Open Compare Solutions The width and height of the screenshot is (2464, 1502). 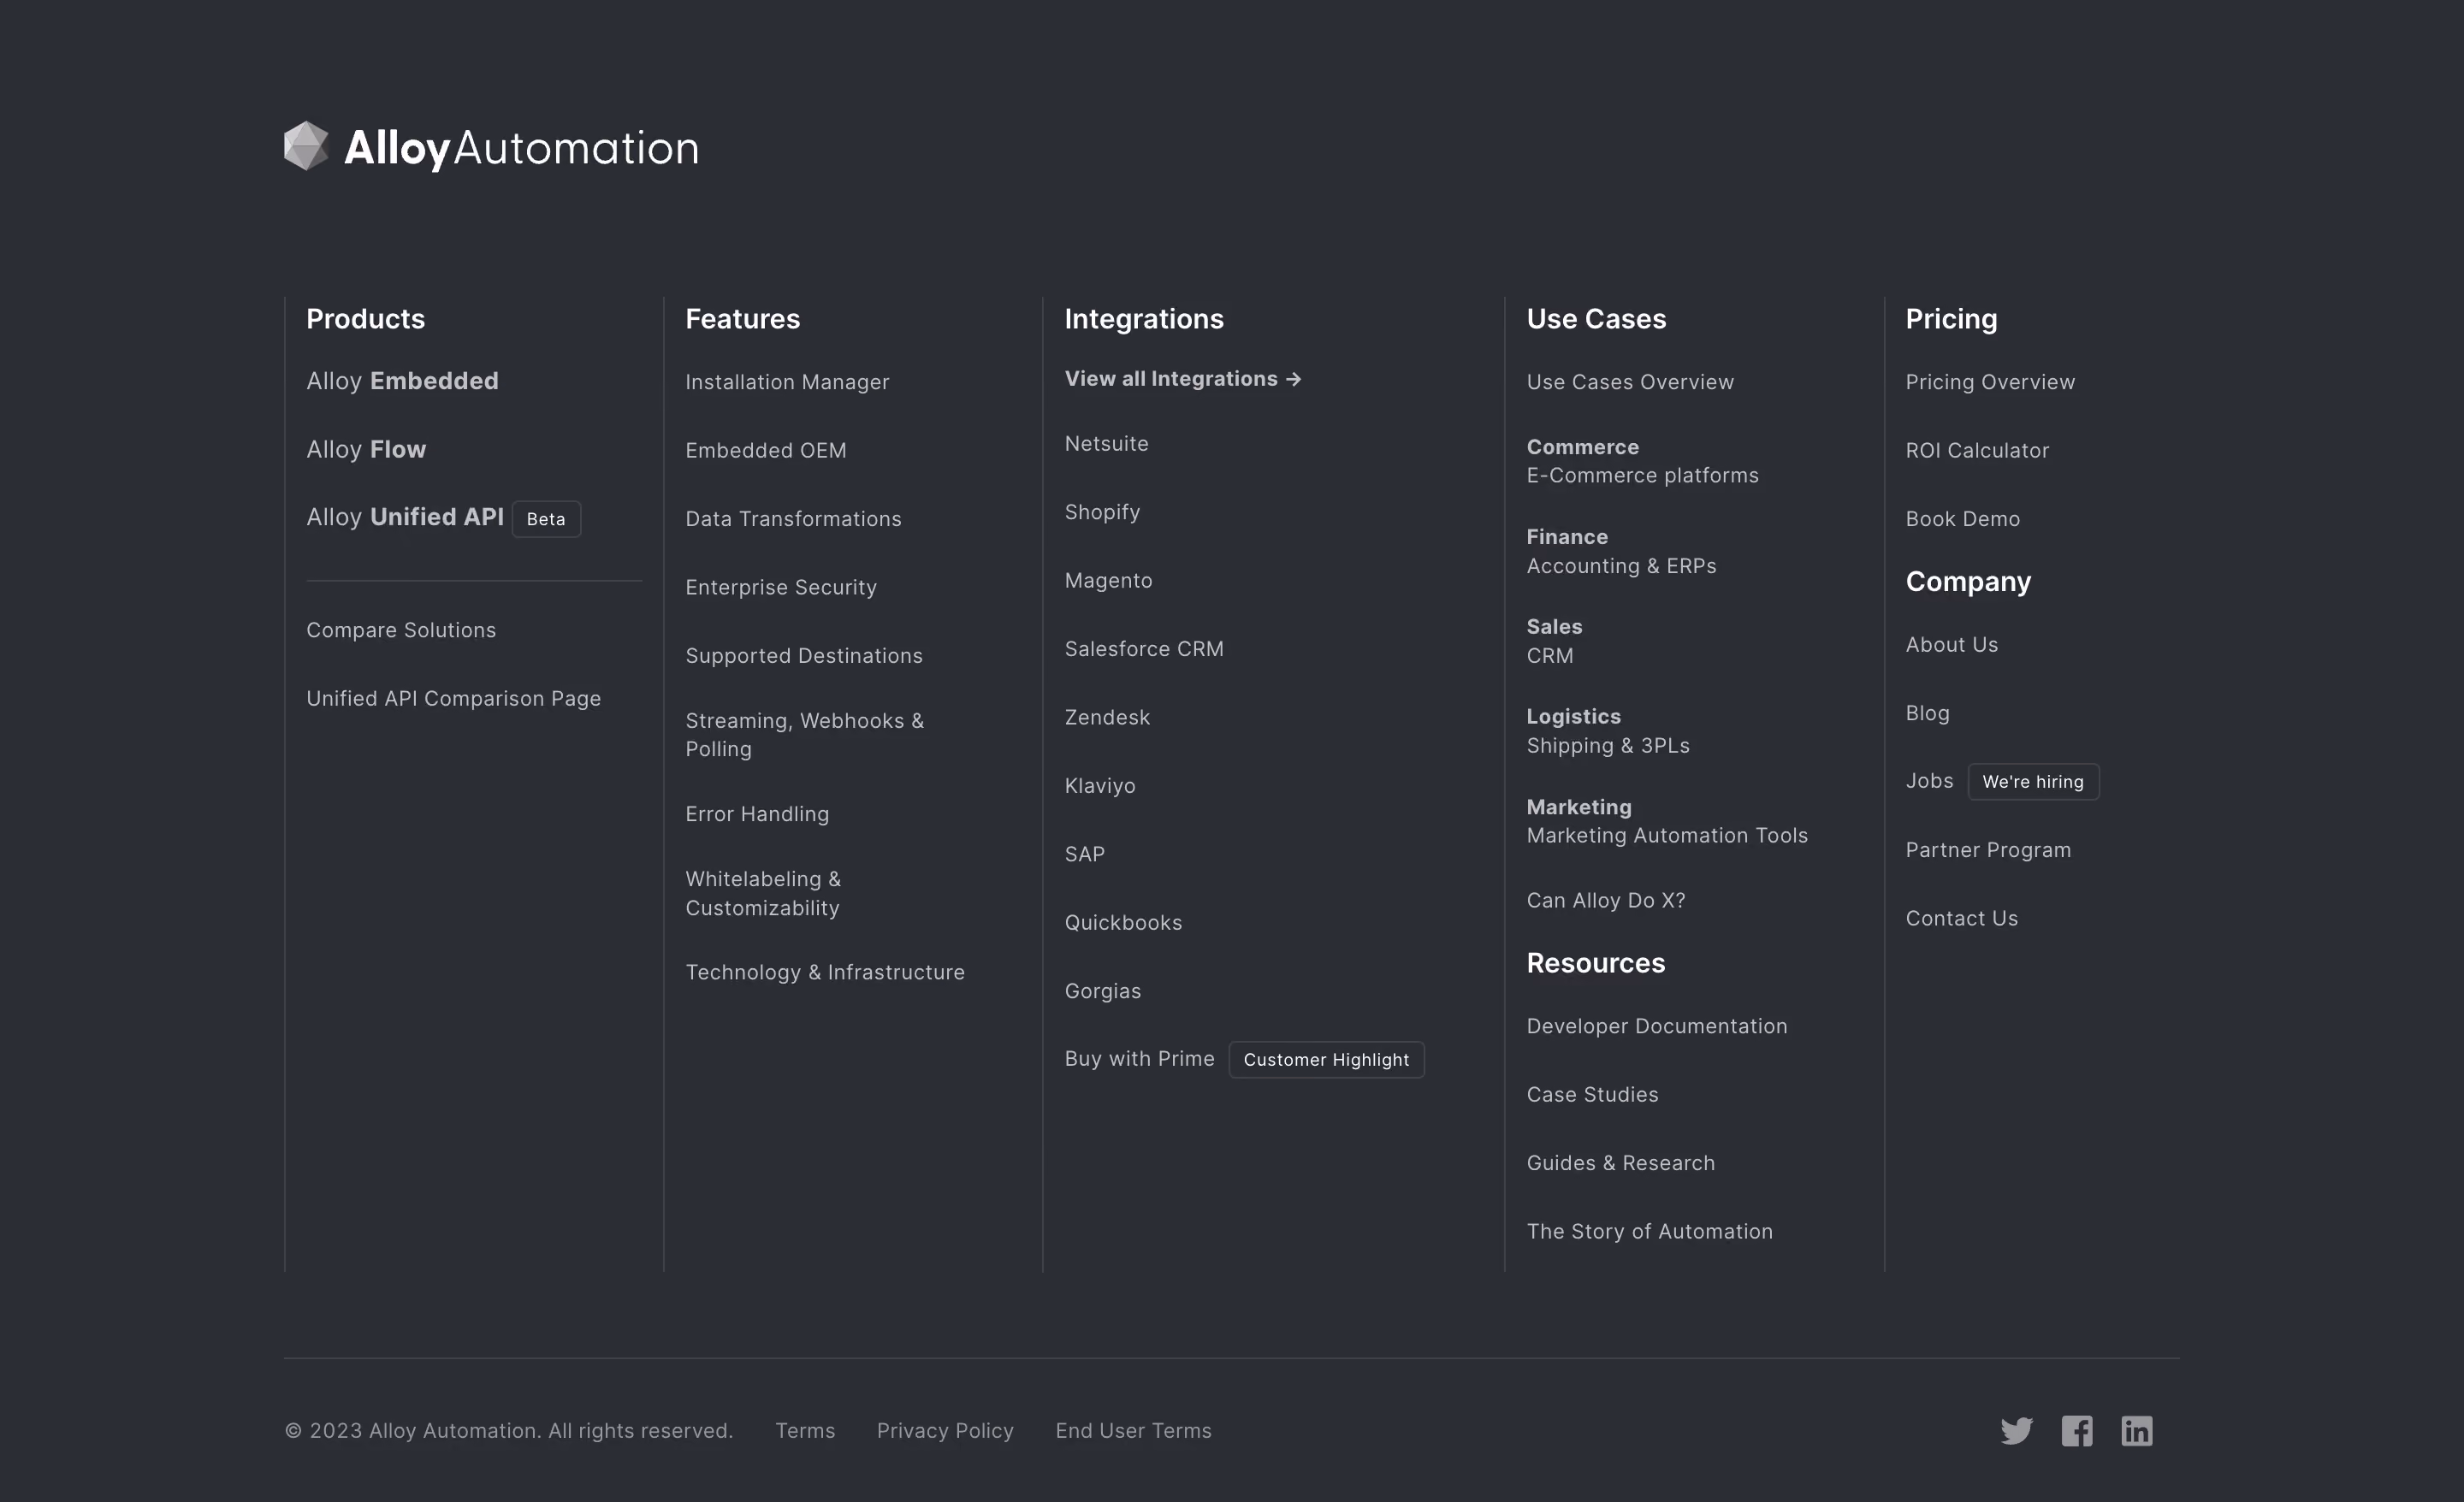coord(401,630)
